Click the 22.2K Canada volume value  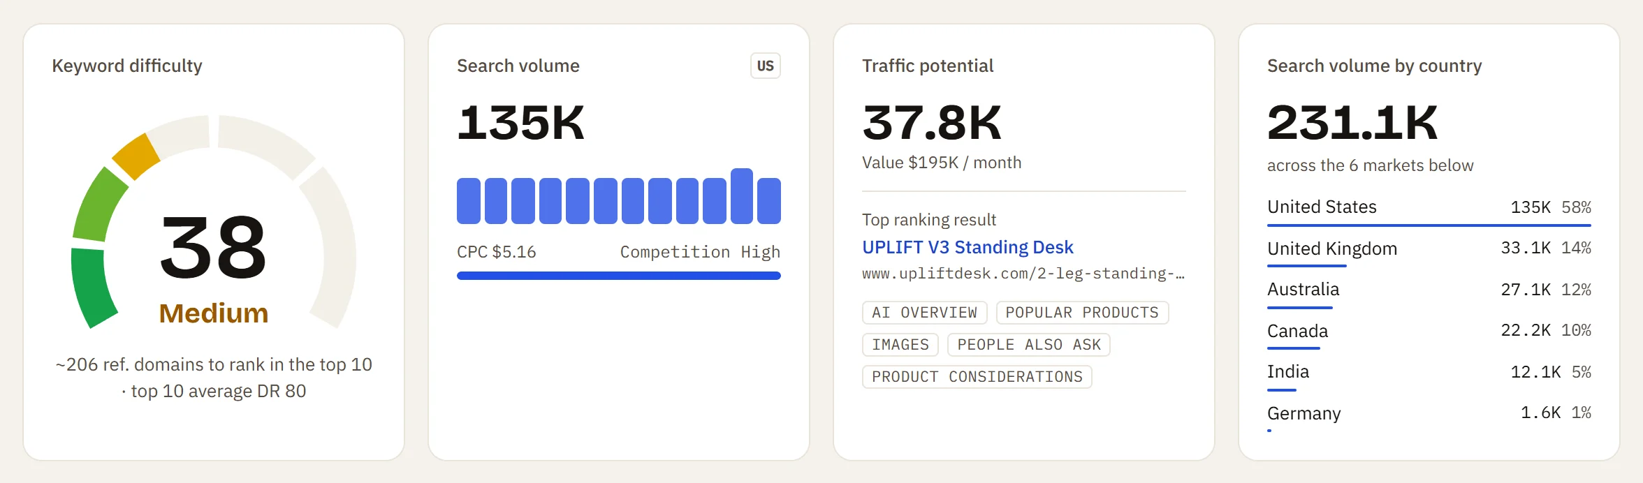[1526, 330]
